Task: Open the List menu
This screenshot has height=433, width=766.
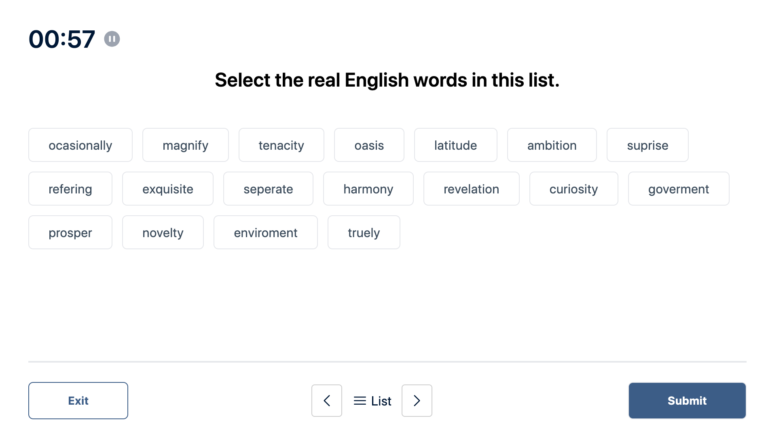Action: [x=372, y=401]
